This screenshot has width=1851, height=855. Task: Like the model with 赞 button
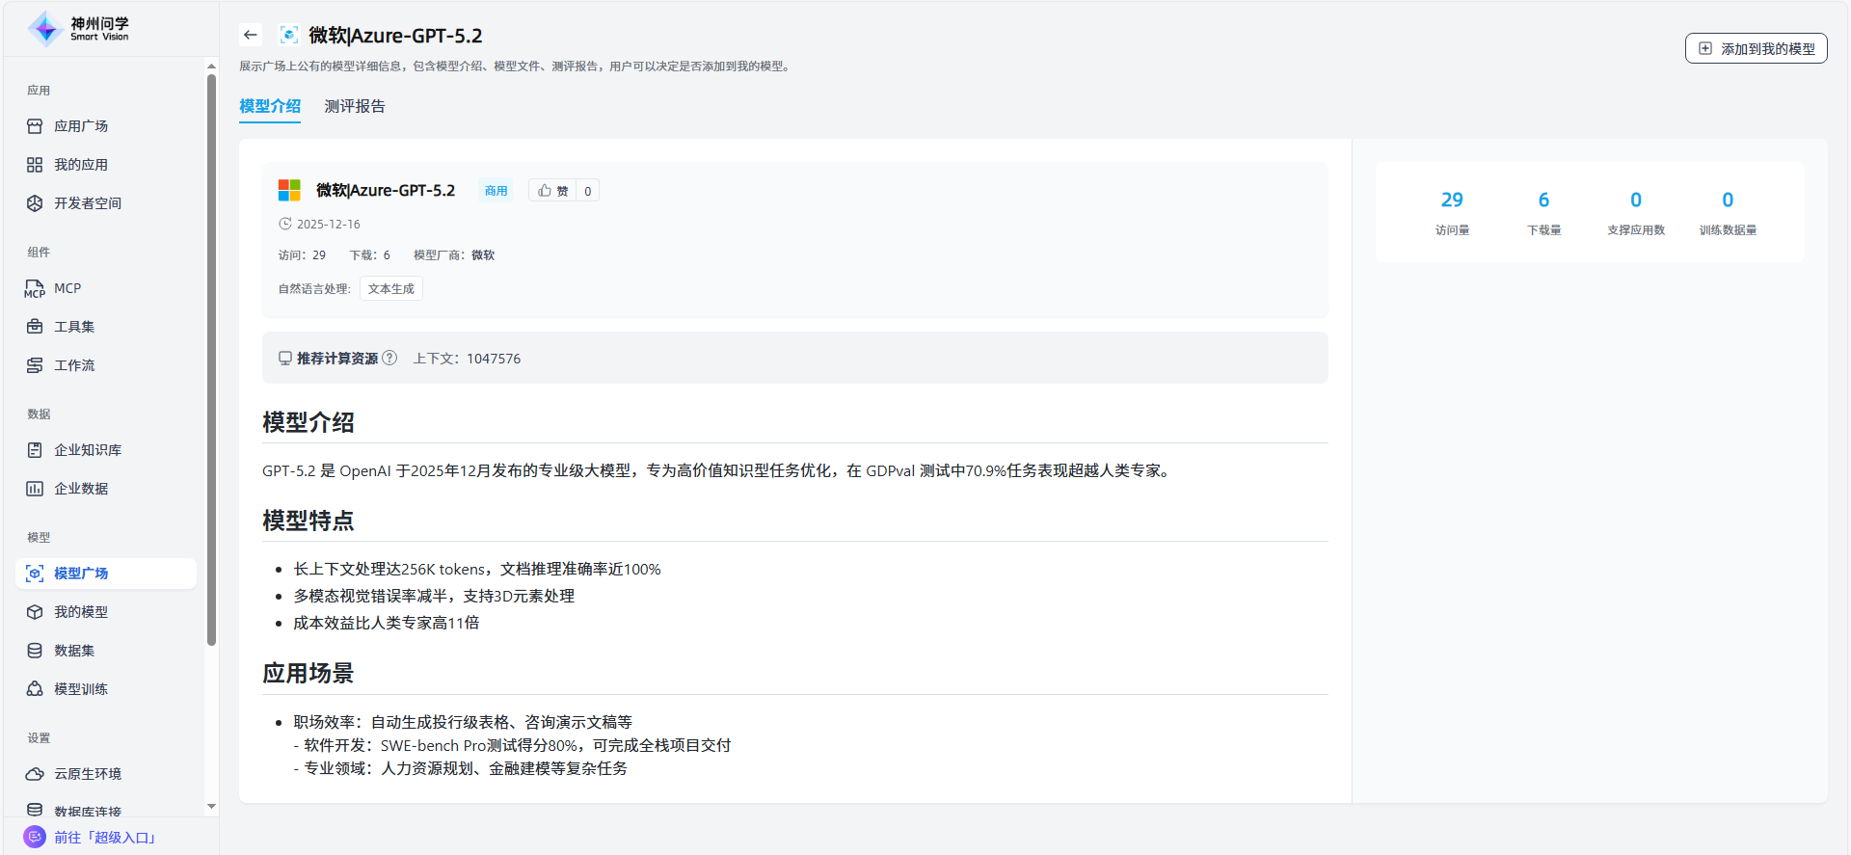point(553,191)
